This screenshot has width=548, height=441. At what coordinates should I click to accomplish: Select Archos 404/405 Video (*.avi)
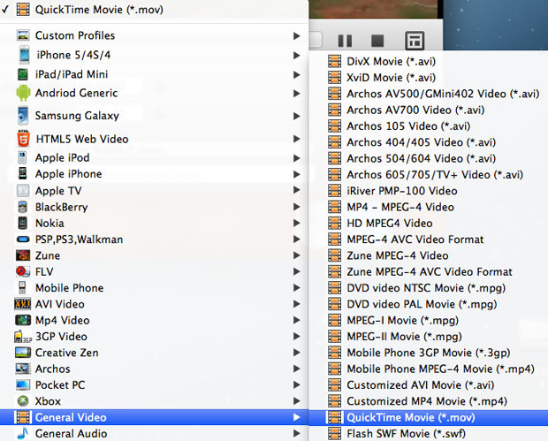(429, 142)
